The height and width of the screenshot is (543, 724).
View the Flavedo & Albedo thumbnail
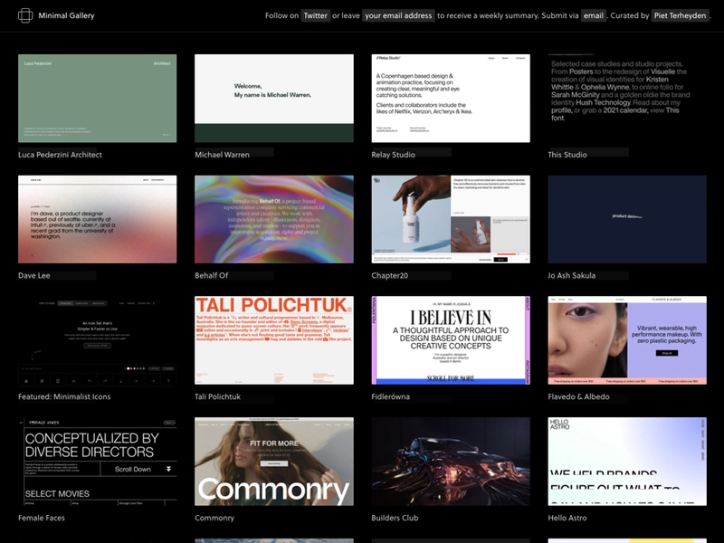coord(627,340)
